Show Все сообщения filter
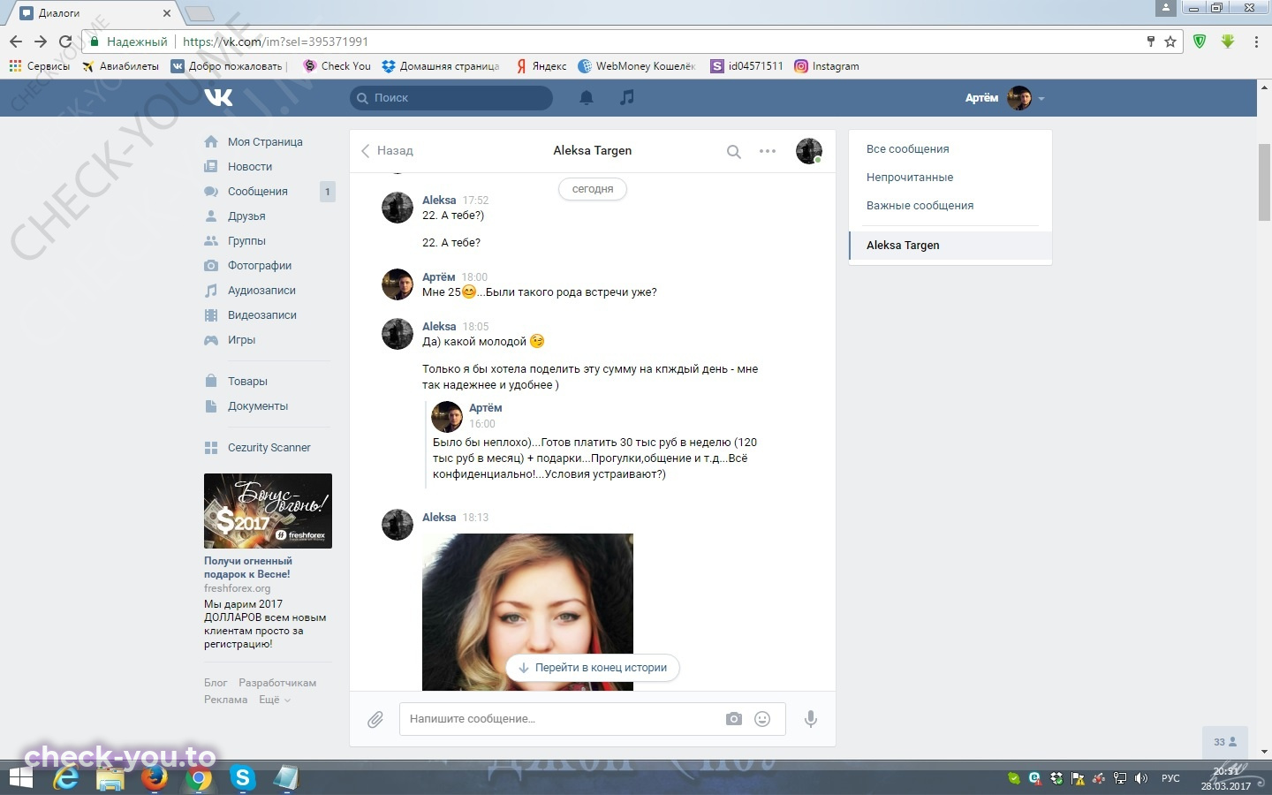1272x795 pixels. [x=907, y=149]
